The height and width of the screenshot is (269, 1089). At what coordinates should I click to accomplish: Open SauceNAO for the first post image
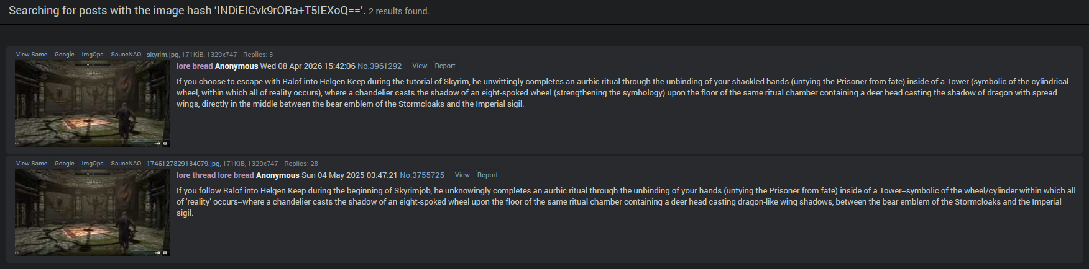(x=126, y=55)
